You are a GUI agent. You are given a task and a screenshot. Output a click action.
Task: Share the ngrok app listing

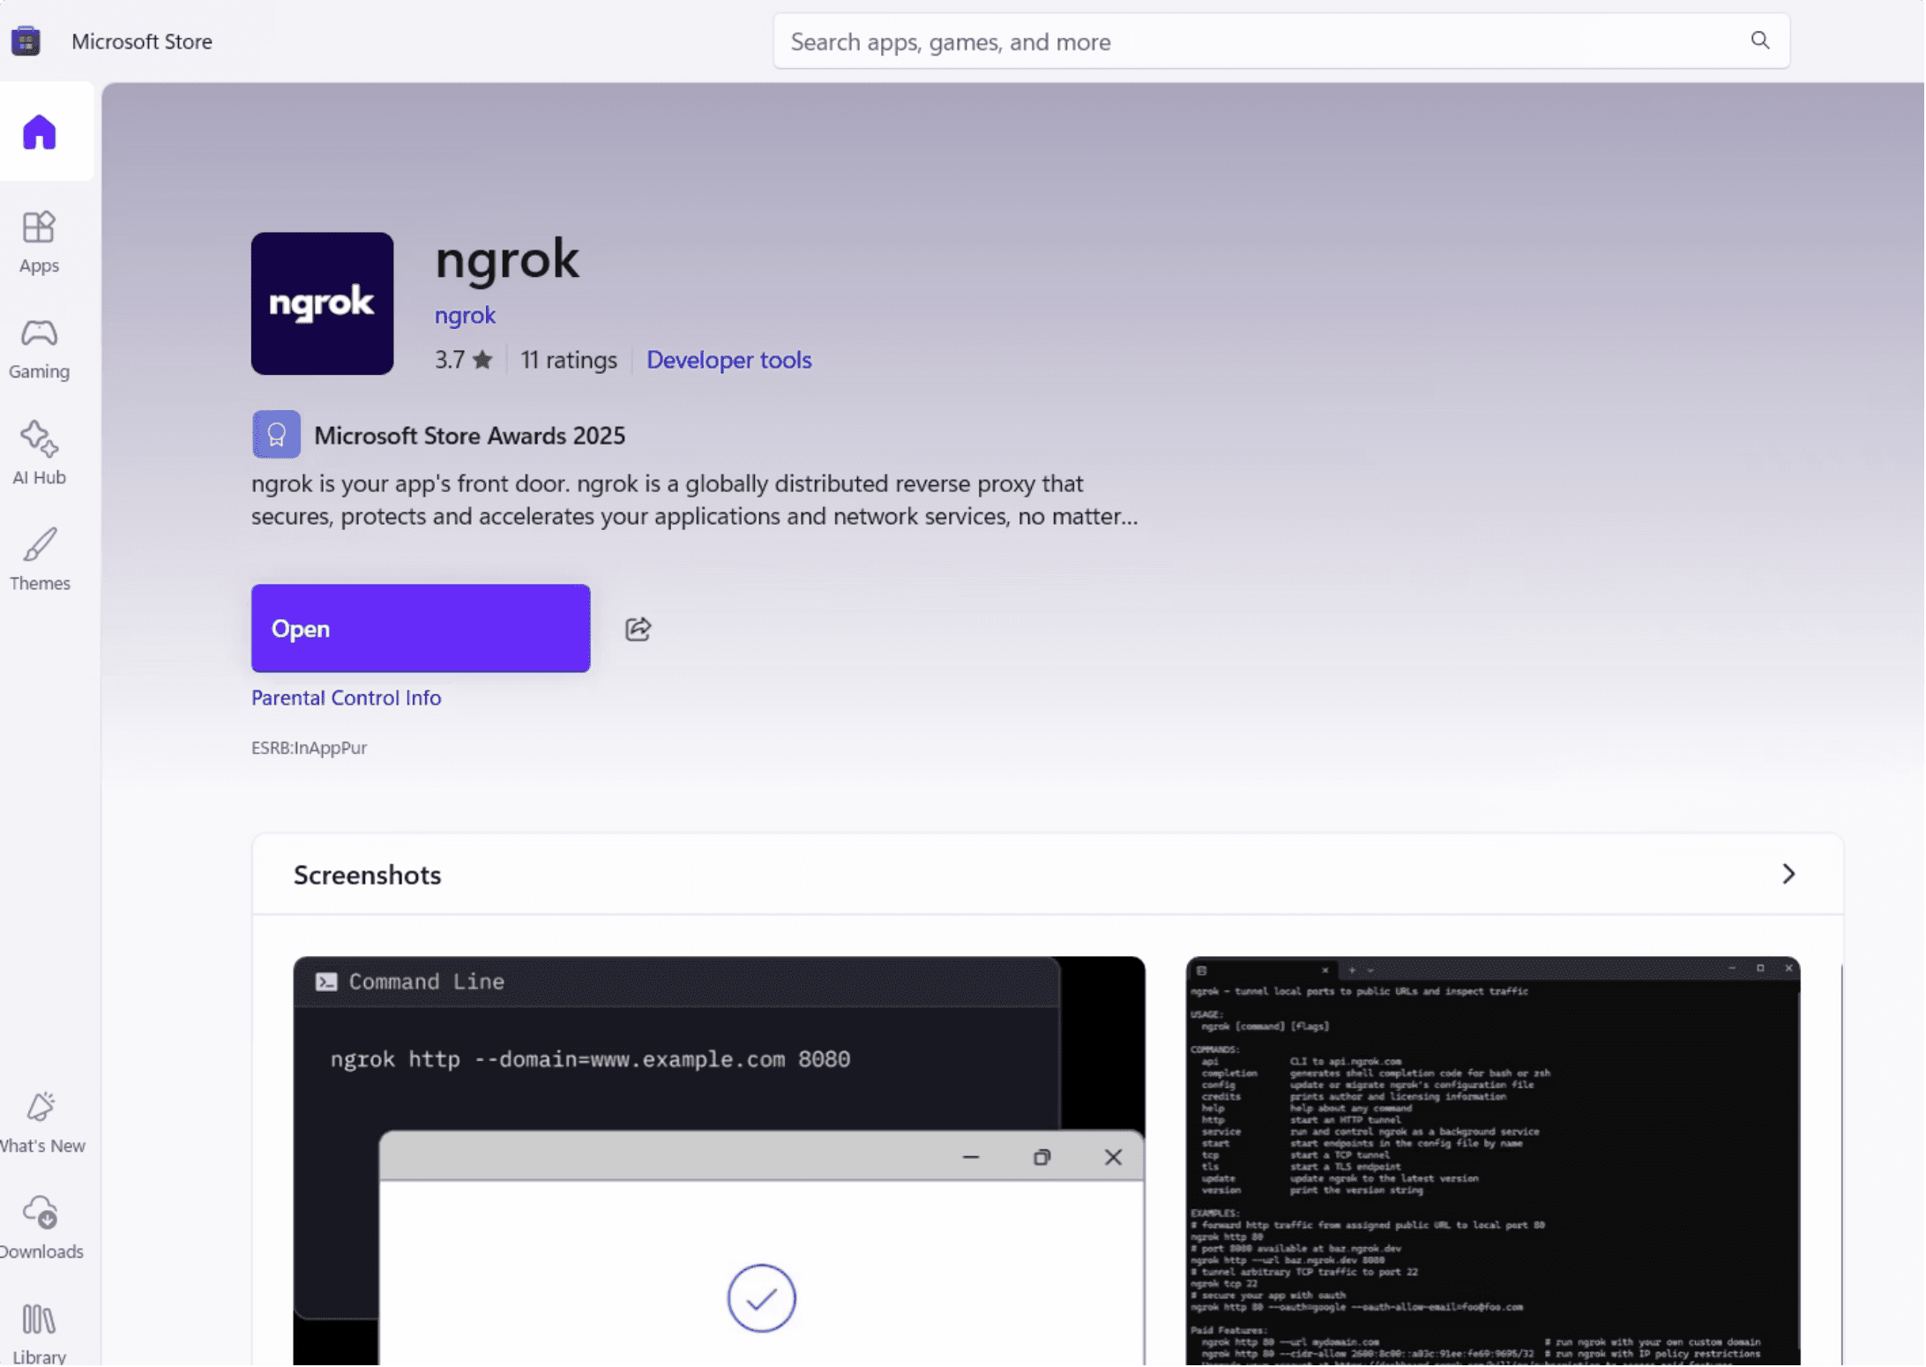click(638, 629)
